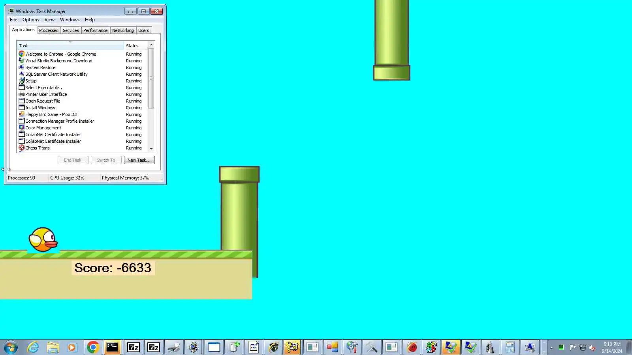Select the Select Executable... task row
Screen dimensions: 632x355
pyautogui.click(x=82, y=88)
